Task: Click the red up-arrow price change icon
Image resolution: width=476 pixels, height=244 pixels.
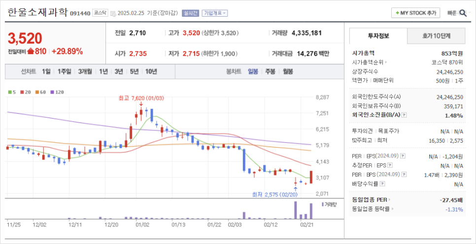Action: coord(31,51)
